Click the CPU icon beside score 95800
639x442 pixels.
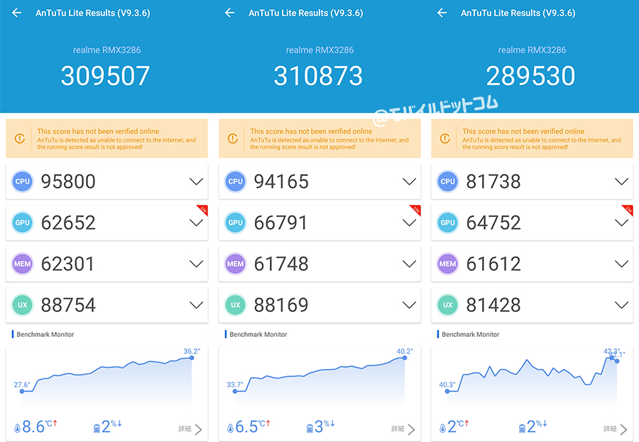23,182
